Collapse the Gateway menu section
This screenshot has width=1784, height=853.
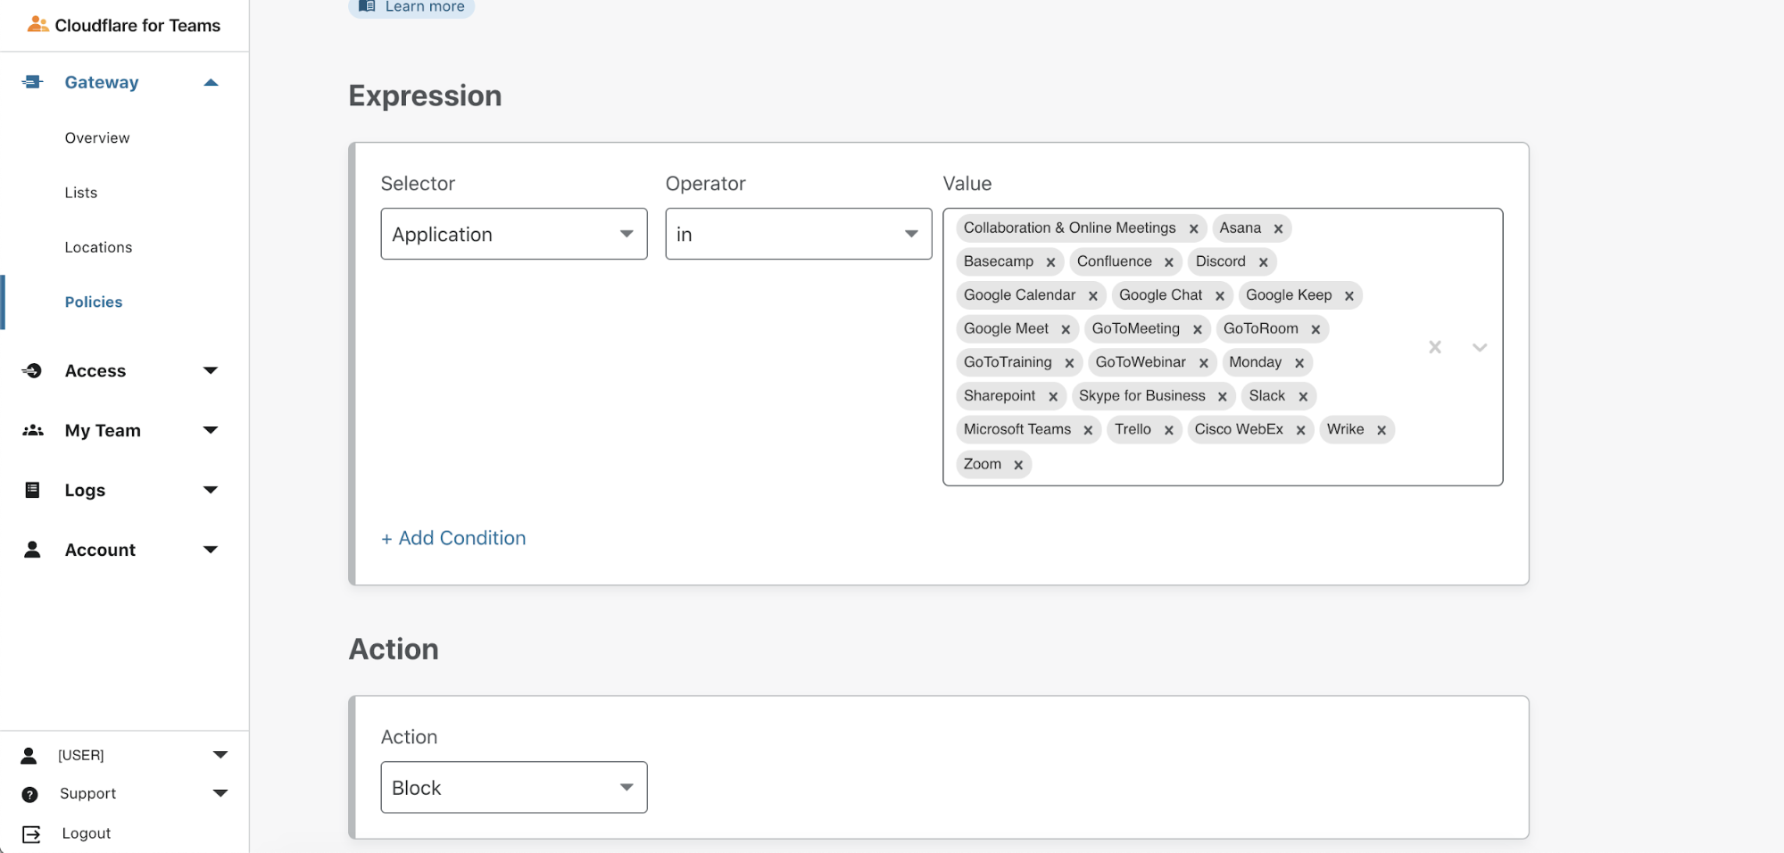(x=211, y=82)
